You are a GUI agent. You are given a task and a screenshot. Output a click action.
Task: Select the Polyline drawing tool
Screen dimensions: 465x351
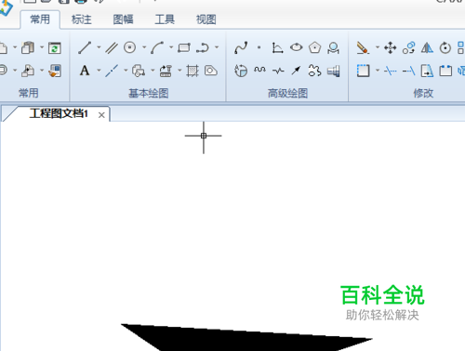coord(203,47)
